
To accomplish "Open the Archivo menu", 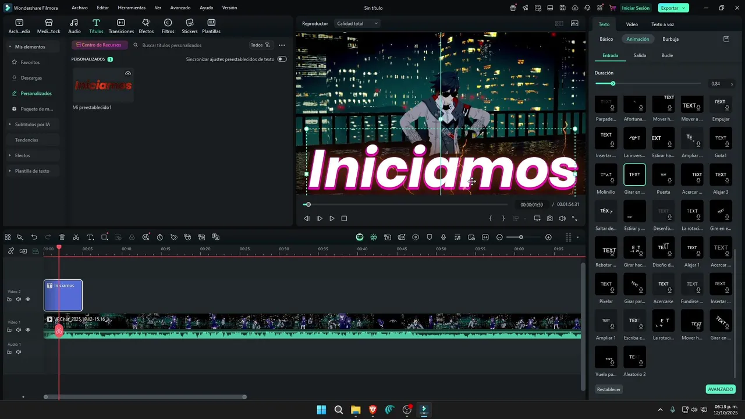I will (x=80, y=8).
